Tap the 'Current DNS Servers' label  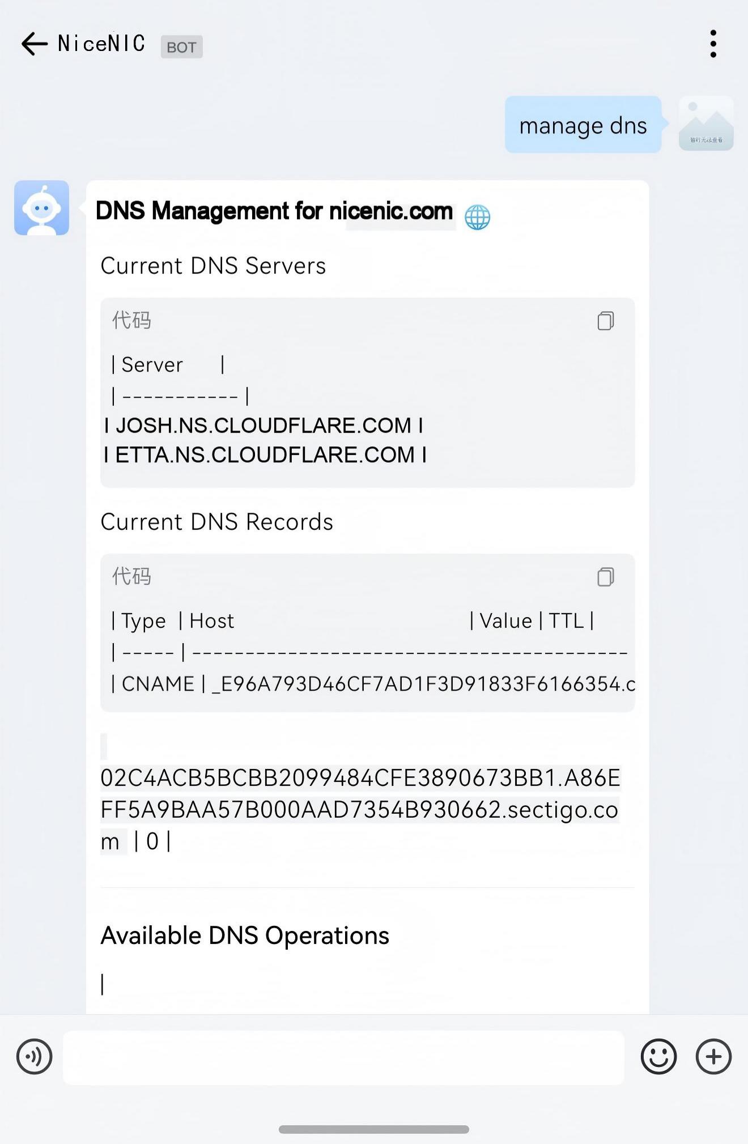[213, 266]
